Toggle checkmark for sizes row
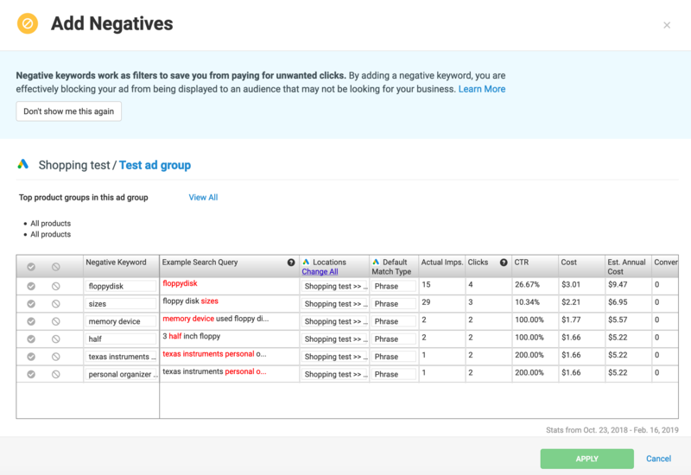This screenshot has width=691, height=475. point(31,304)
